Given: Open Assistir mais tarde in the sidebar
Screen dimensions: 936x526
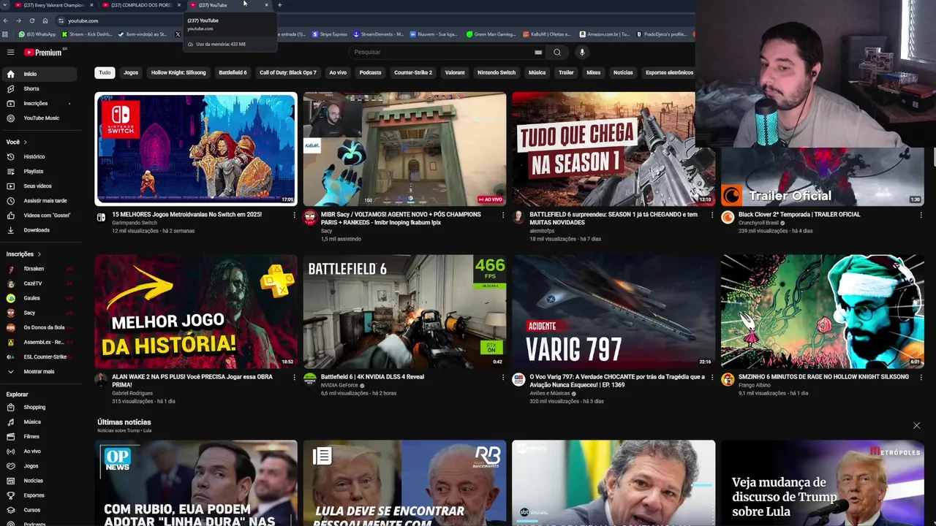Looking at the screenshot, I should [40, 200].
